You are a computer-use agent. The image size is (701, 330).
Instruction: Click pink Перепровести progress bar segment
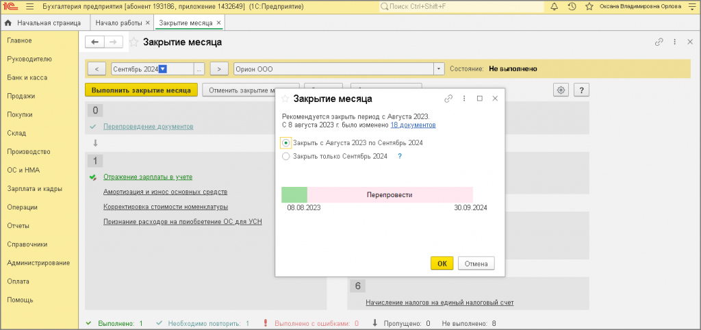tap(390, 195)
